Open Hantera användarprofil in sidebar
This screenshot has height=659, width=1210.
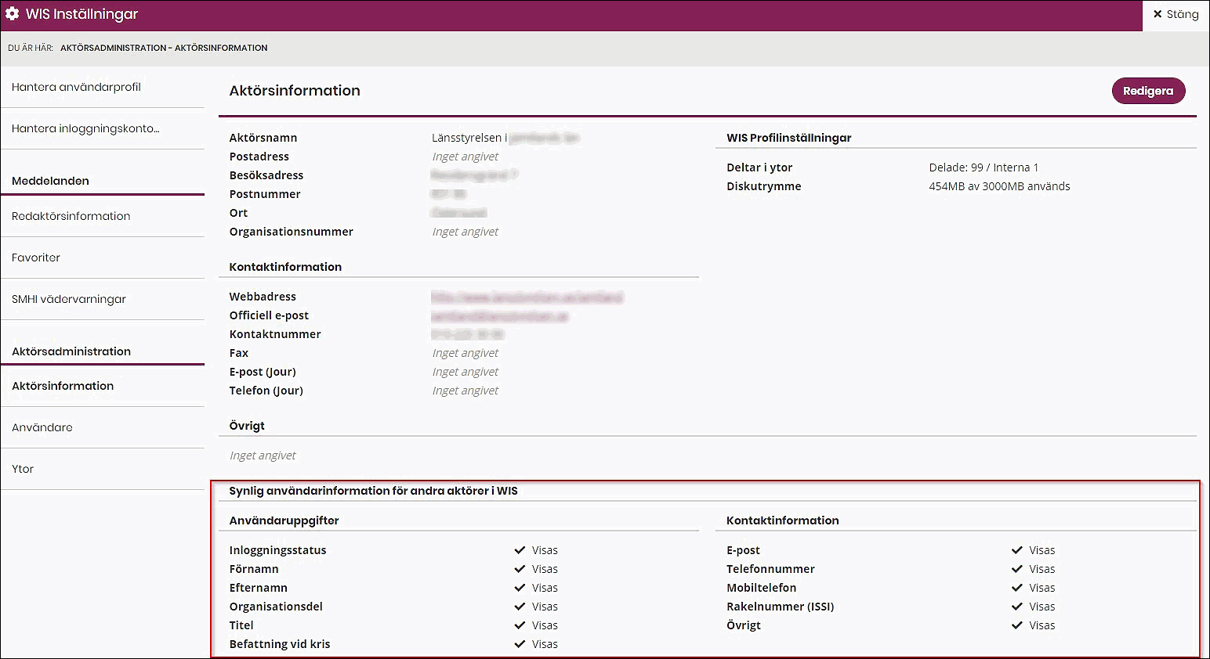(76, 87)
